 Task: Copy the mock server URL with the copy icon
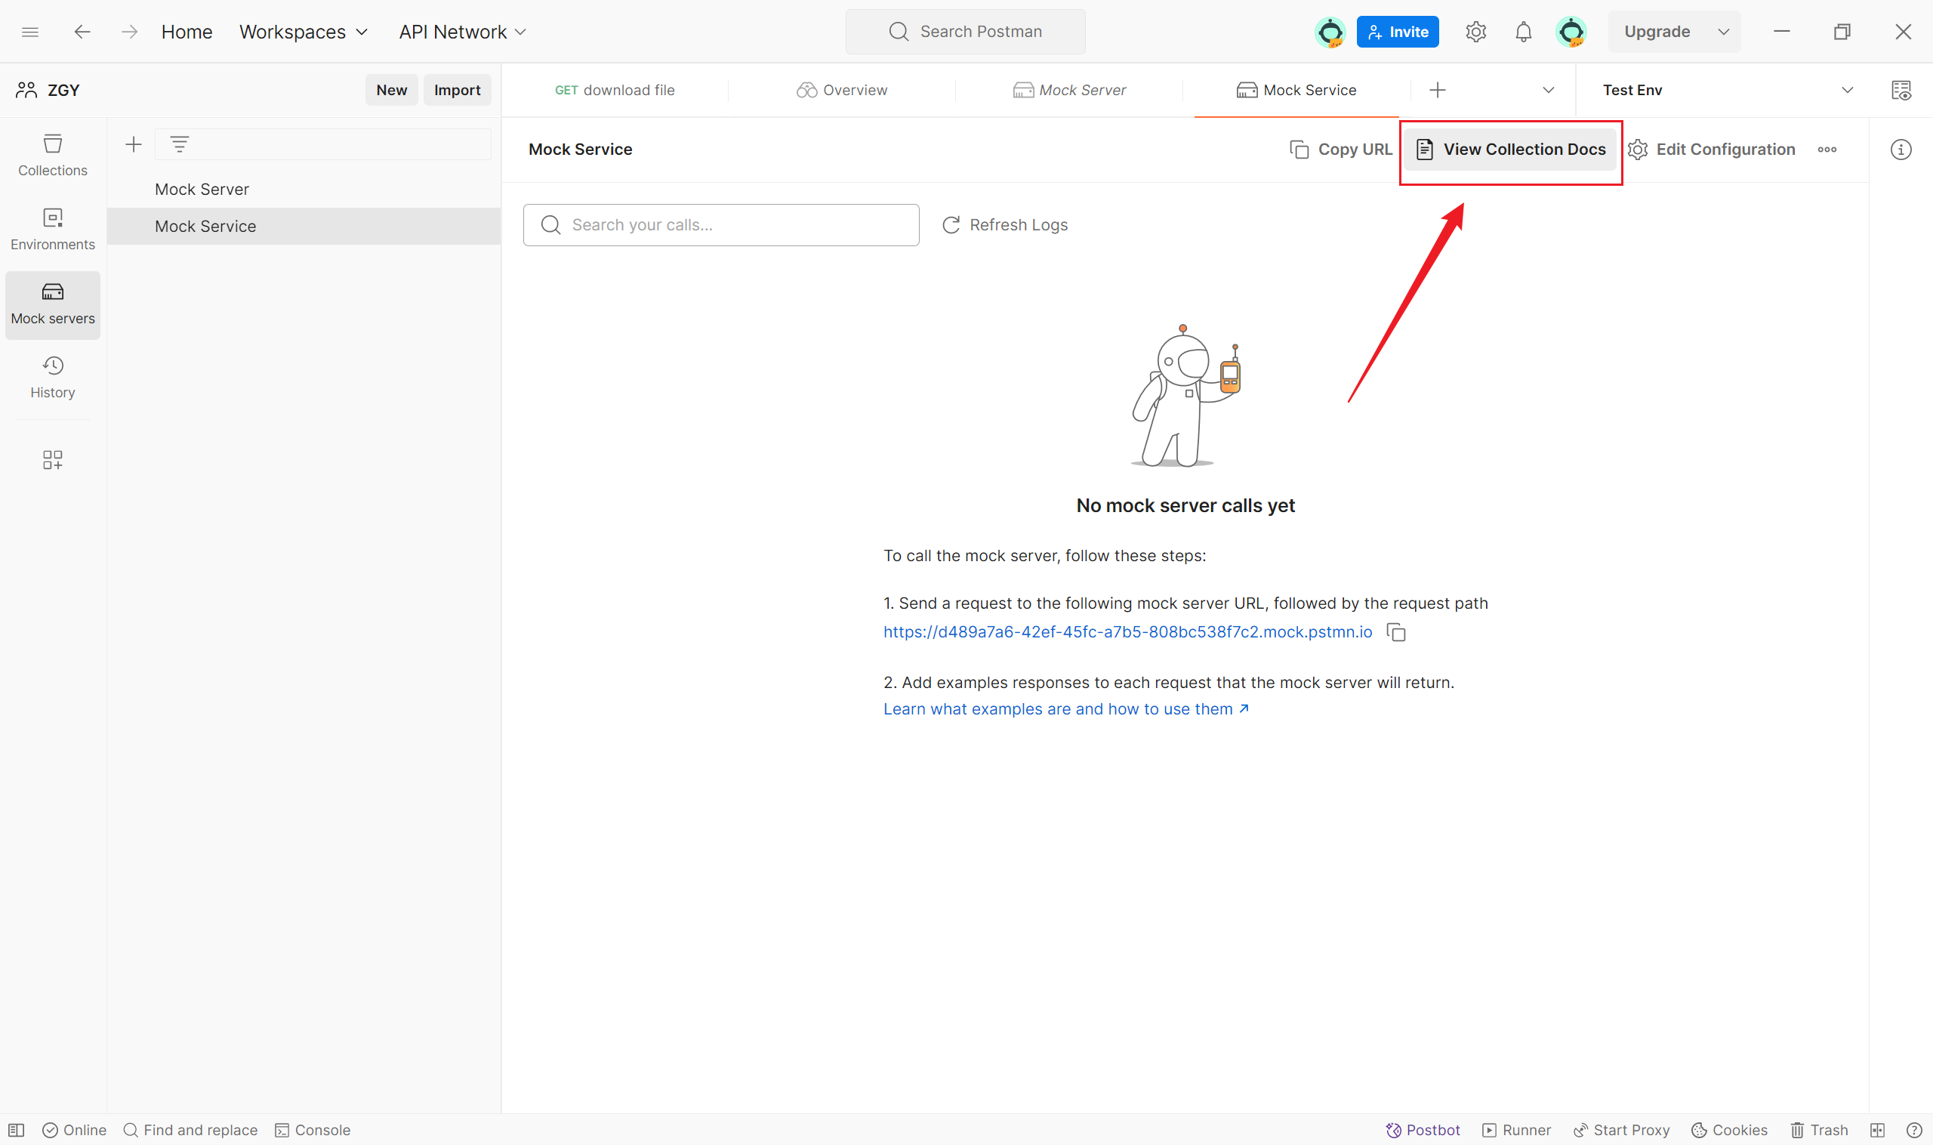coord(1395,633)
